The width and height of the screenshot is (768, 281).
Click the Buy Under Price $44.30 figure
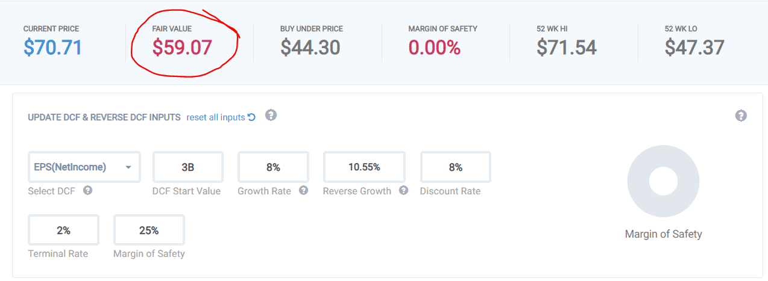[x=310, y=48]
